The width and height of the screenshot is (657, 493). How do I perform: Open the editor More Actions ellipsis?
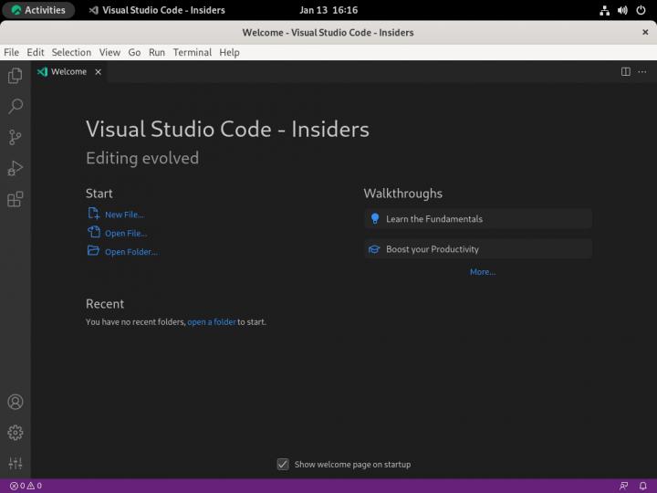point(641,72)
